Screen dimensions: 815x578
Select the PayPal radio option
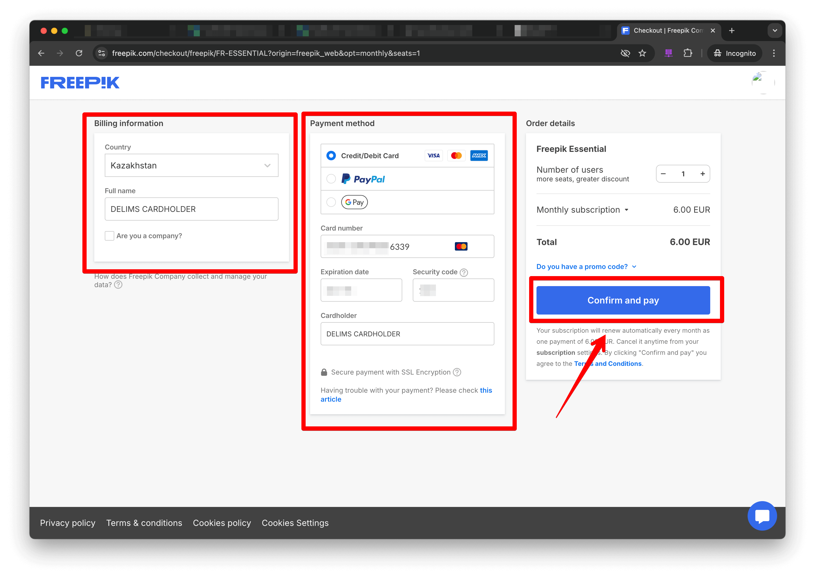point(331,179)
